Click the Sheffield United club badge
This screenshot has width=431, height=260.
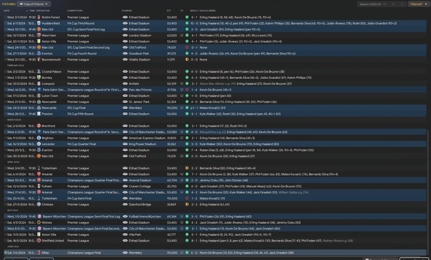point(39,241)
